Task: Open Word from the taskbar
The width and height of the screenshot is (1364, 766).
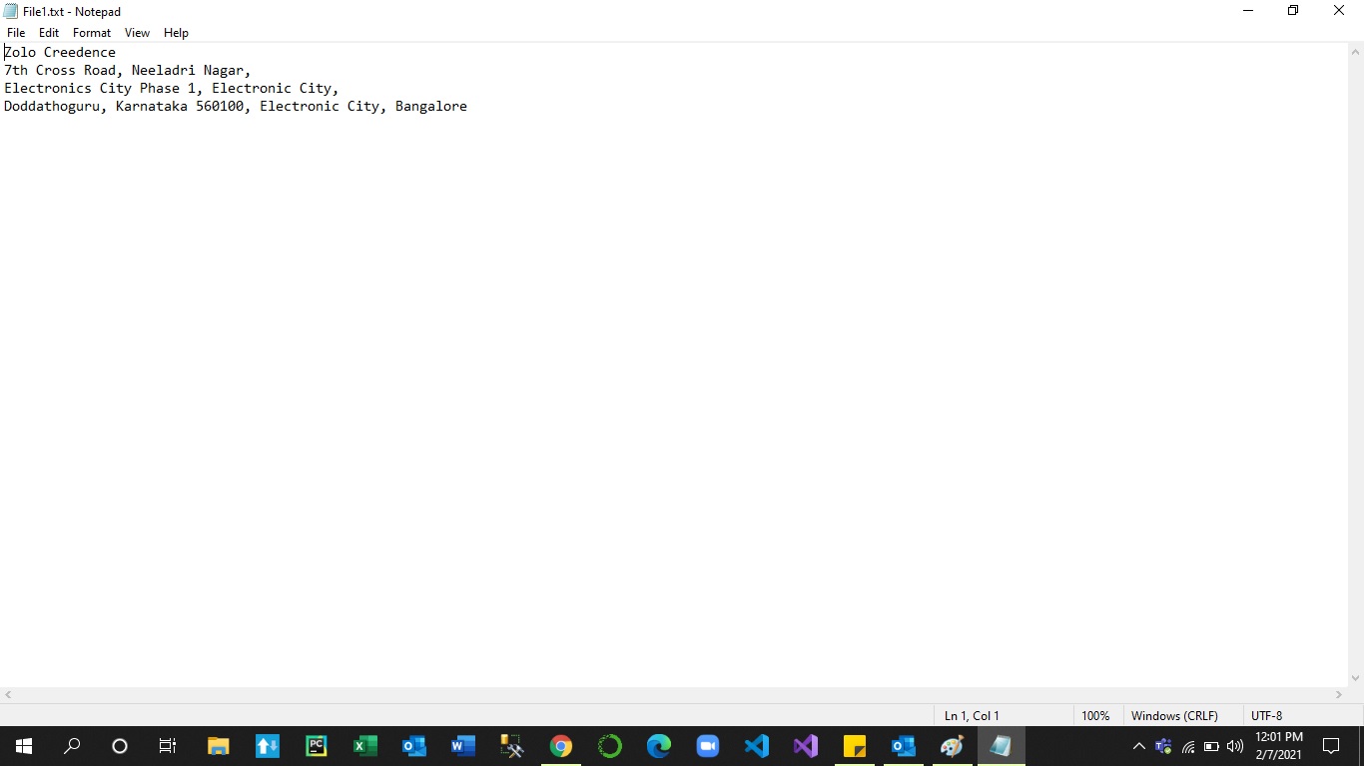Action: [462, 746]
